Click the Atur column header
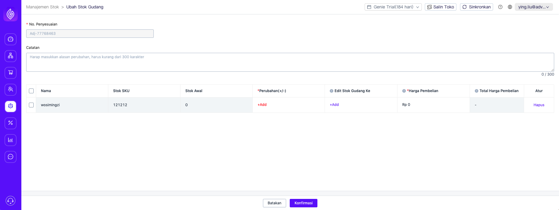The width and height of the screenshot is (559, 210). click(x=539, y=91)
